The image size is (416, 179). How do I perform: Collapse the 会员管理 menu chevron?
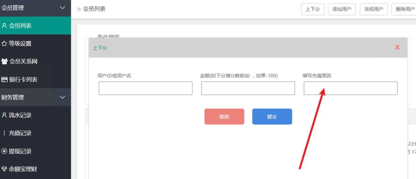(63, 8)
